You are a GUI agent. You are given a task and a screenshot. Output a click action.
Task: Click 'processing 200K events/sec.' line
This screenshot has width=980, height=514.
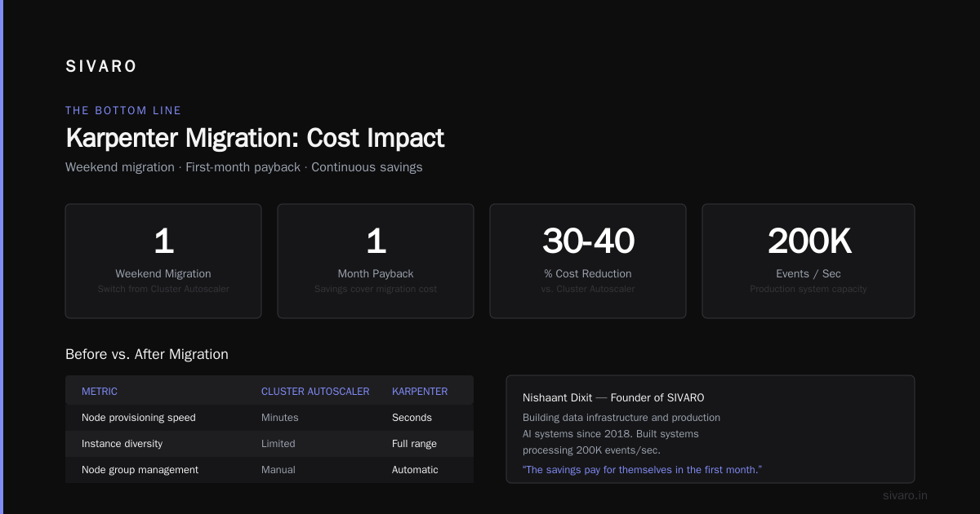591,450
